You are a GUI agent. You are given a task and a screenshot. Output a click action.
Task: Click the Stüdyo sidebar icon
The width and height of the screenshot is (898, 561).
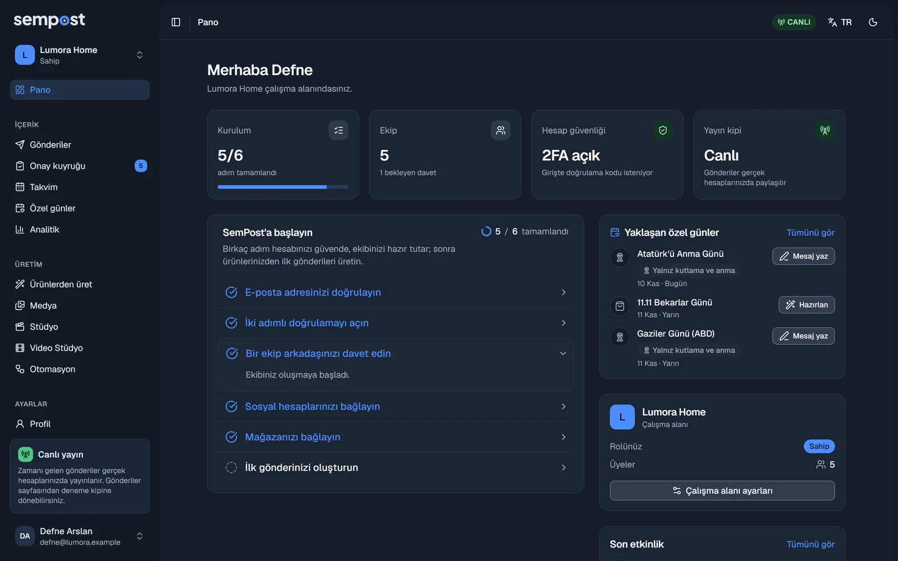point(20,327)
